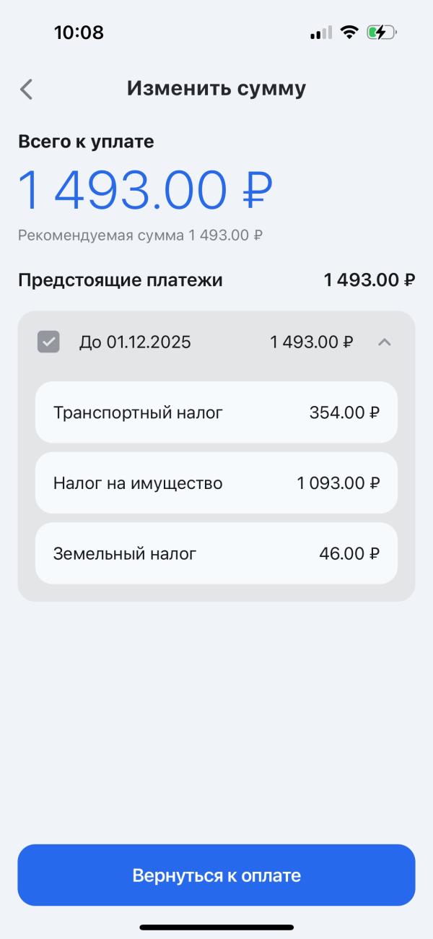
Task: Select the 'Налог на имущество' row label
Action: (x=138, y=483)
